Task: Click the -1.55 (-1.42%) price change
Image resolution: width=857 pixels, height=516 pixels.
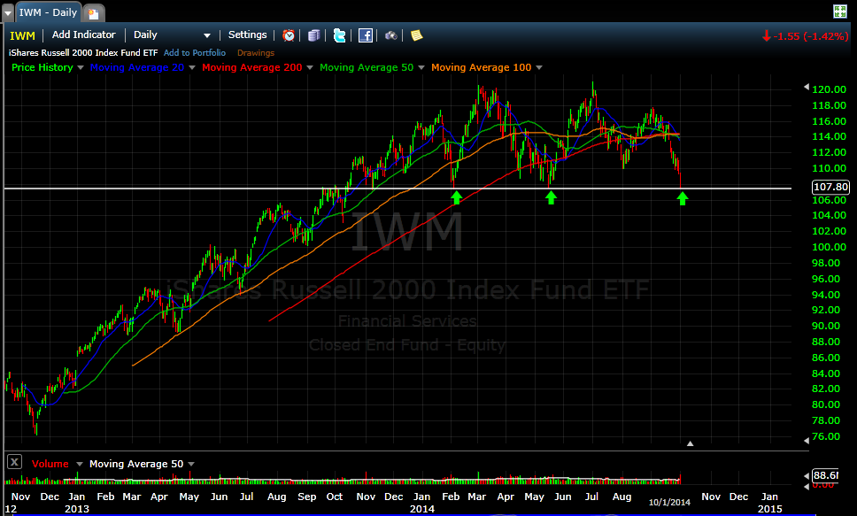Action: 805,36
